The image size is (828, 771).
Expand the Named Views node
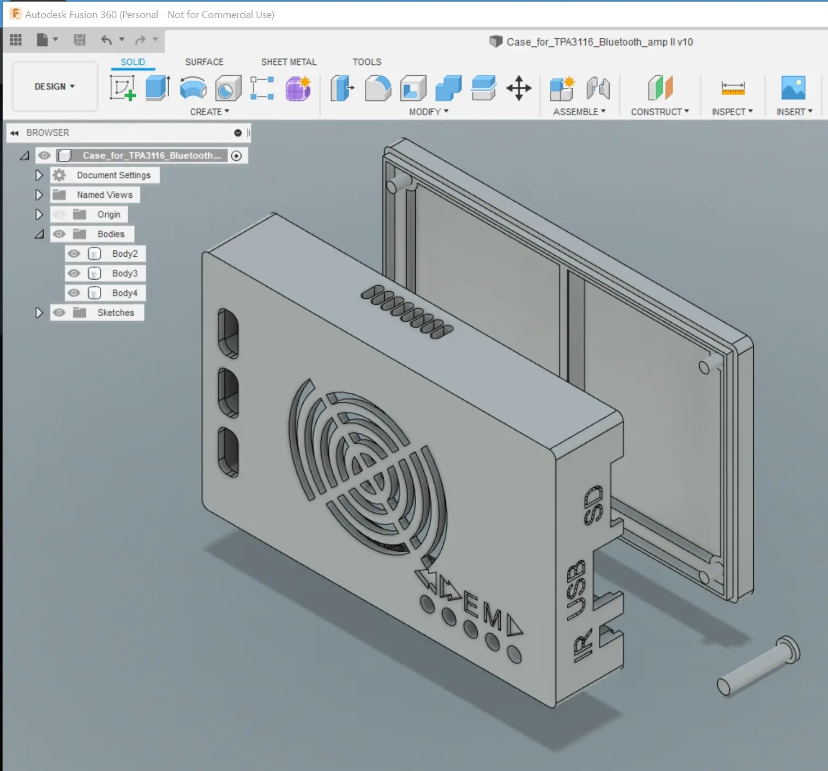click(x=39, y=195)
